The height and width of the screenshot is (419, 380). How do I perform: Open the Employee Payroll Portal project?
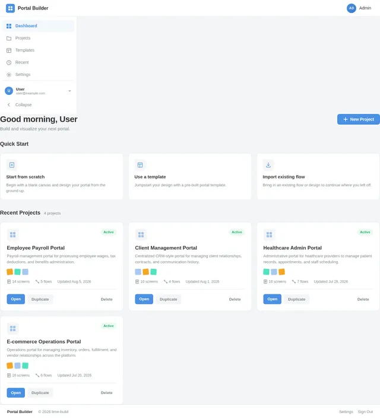[16, 299]
